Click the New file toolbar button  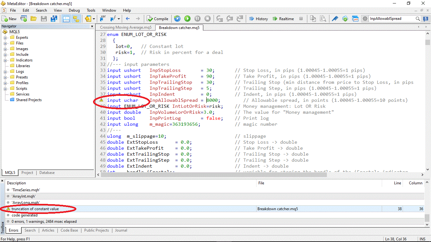pyautogui.click(x=9, y=19)
